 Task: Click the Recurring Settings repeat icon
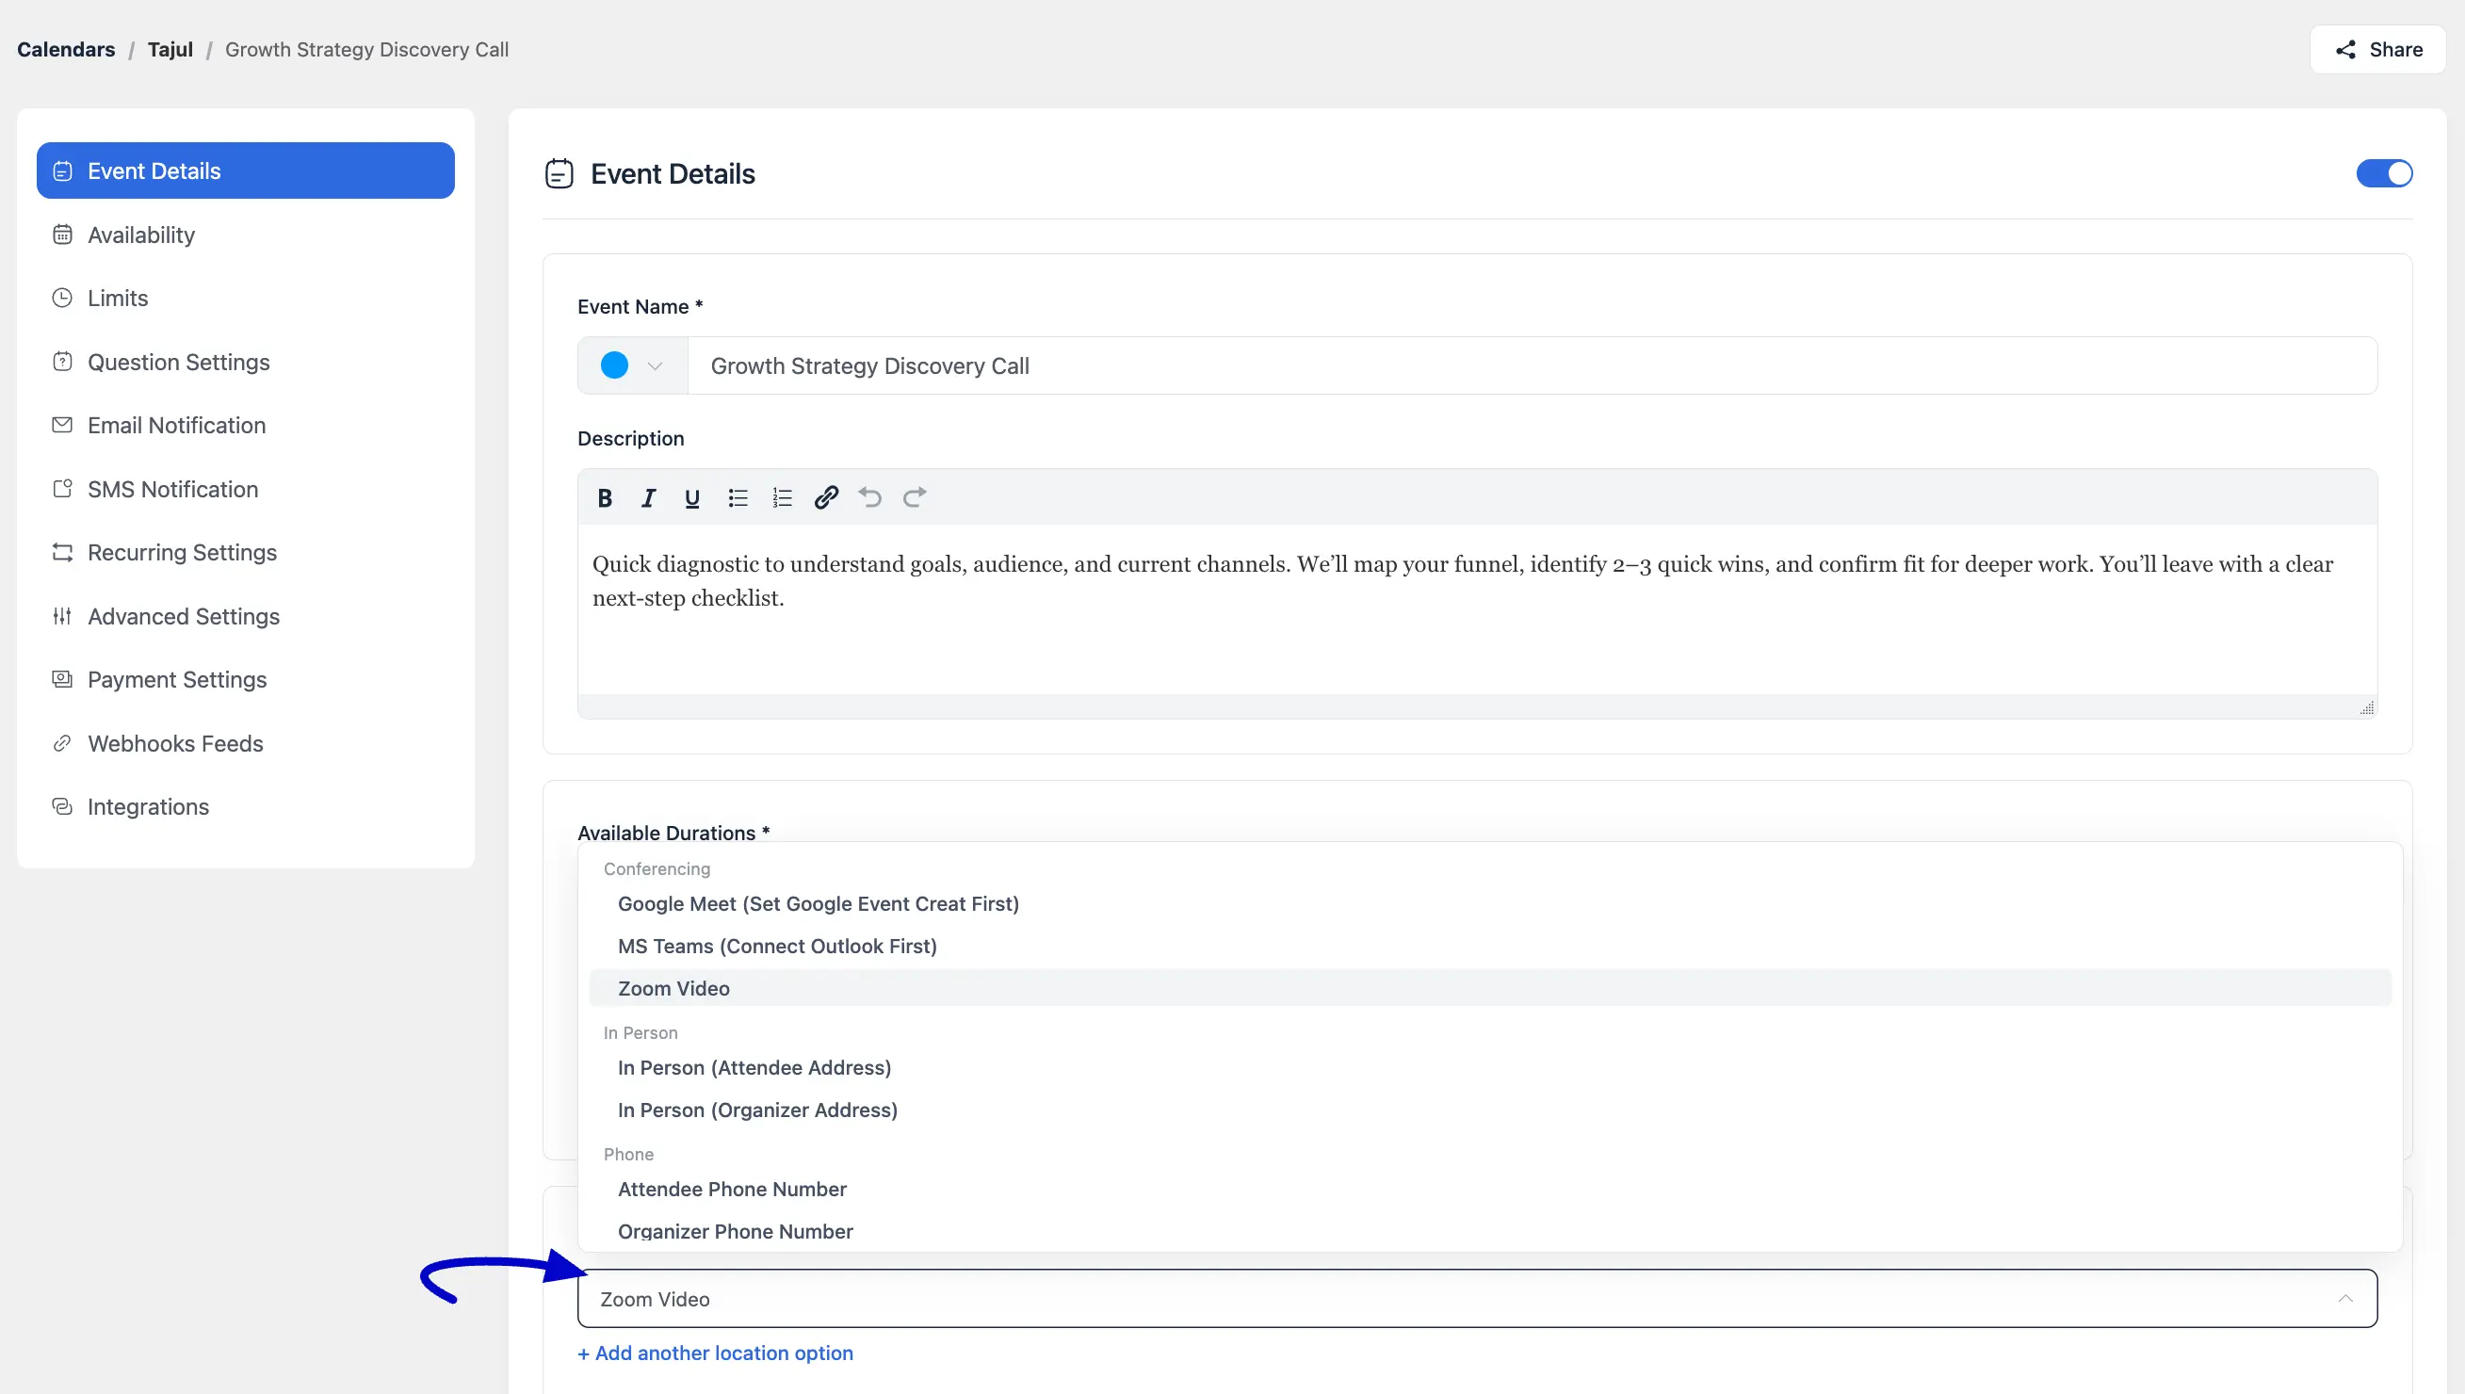[62, 553]
